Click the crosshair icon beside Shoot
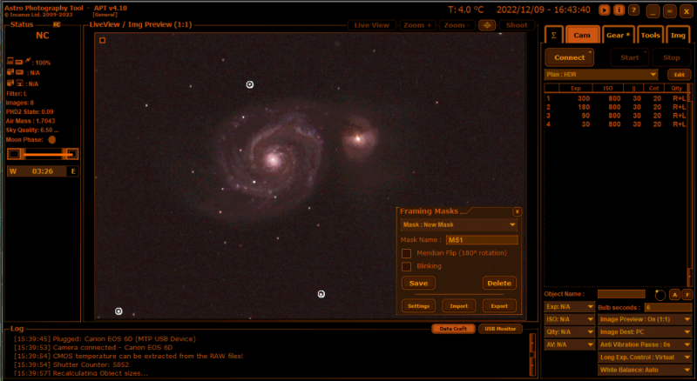697x381 pixels. [488, 25]
